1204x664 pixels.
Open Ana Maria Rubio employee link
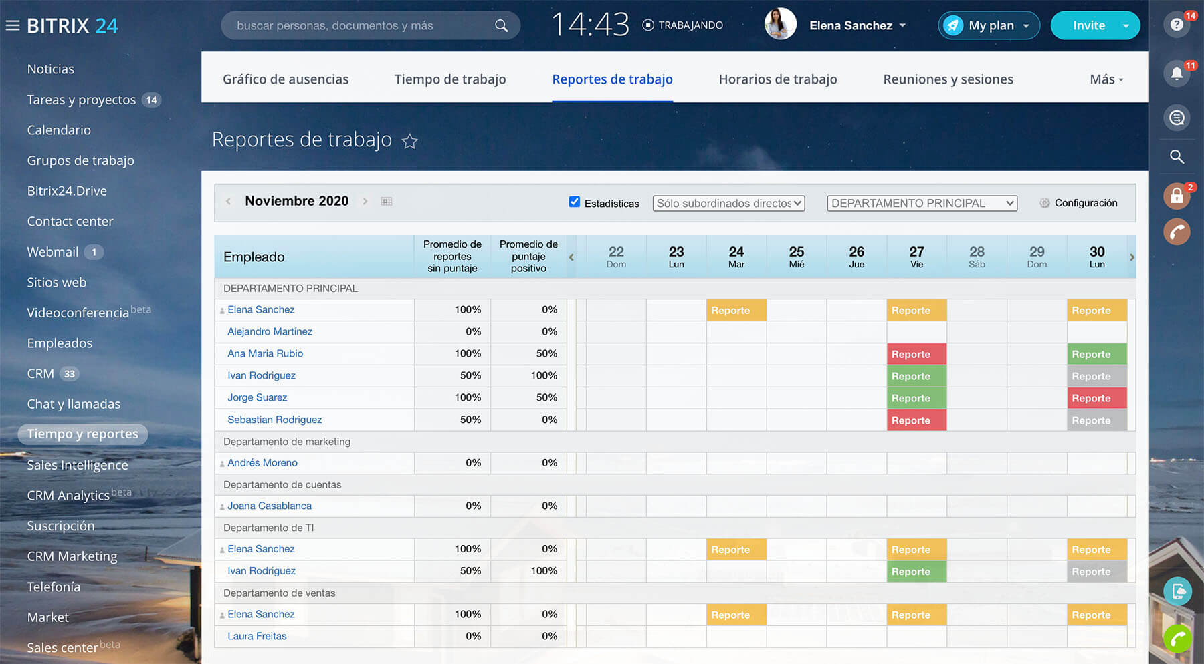click(265, 353)
